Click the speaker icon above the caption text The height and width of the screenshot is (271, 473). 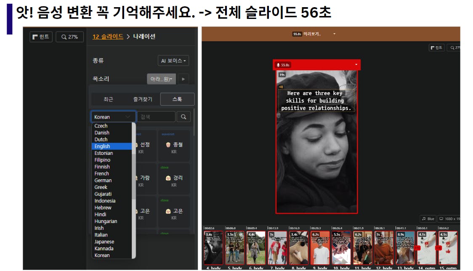(x=281, y=87)
